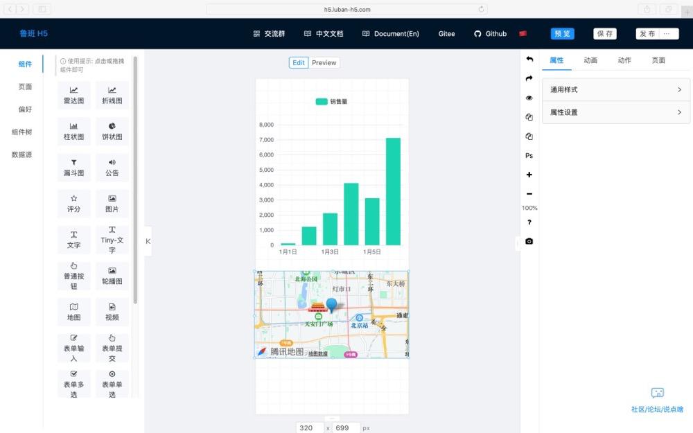This screenshot has width=693, height=433.
Task: Expand the 通用样式 style section
Action: pyautogui.click(x=615, y=89)
